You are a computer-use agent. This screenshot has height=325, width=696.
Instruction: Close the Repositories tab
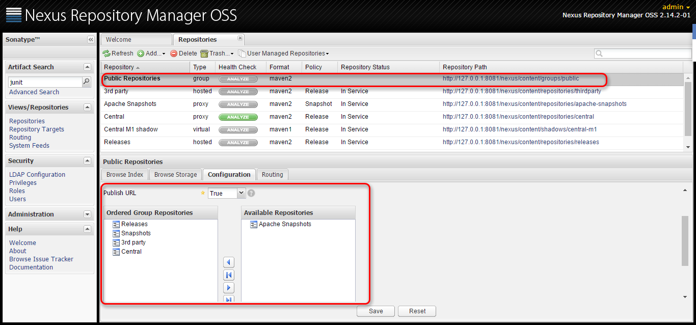coord(240,38)
